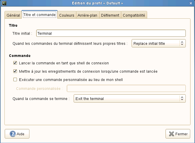Expand the 'Exit the terminal' dropdown

pyautogui.click(x=130, y=98)
